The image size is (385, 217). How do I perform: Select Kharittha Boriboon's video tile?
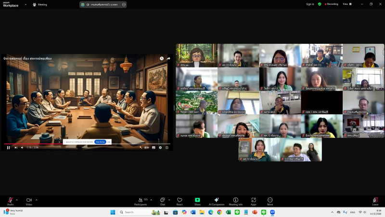pos(238,102)
